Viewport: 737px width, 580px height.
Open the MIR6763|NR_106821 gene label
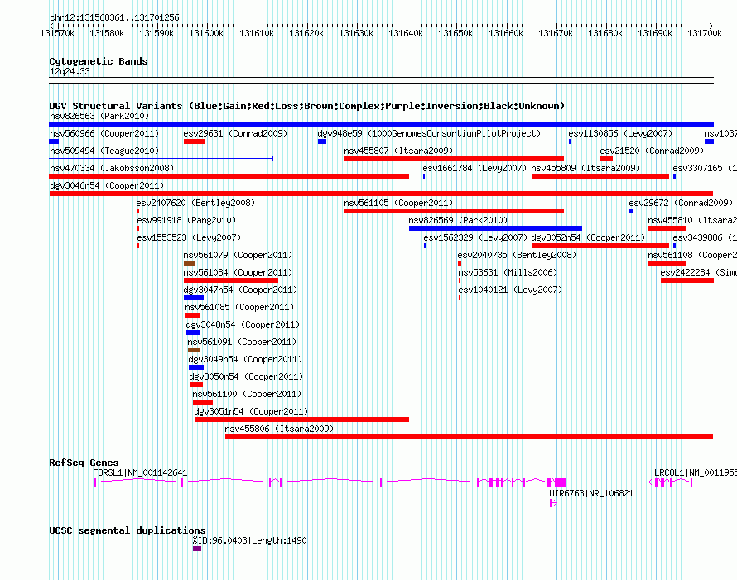tap(591, 493)
